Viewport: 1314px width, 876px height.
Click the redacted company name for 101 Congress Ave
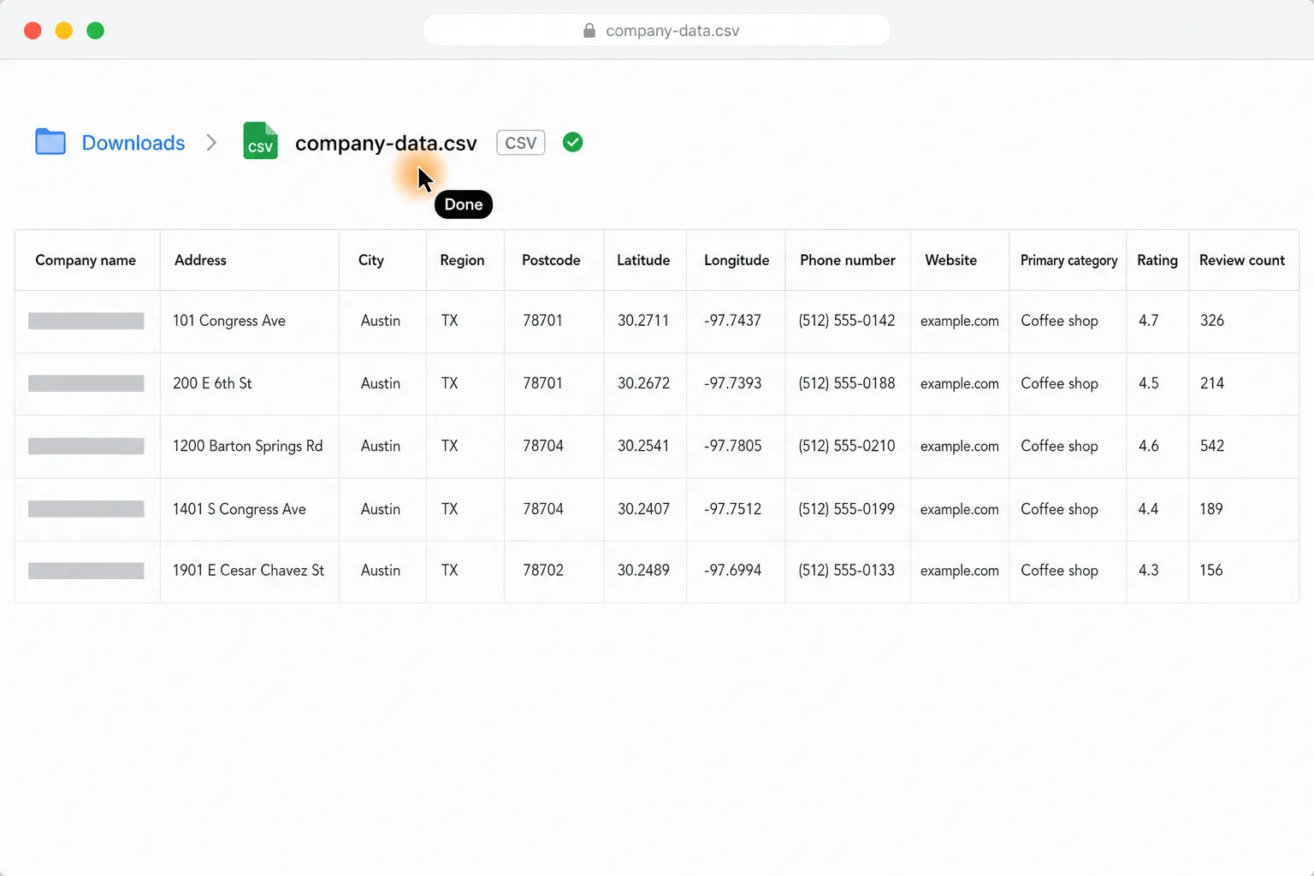pyautogui.click(x=86, y=321)
